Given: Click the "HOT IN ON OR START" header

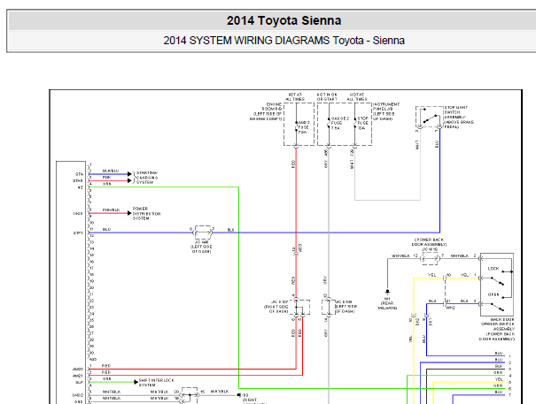Looking at the screenshot, I should point(327,96).
